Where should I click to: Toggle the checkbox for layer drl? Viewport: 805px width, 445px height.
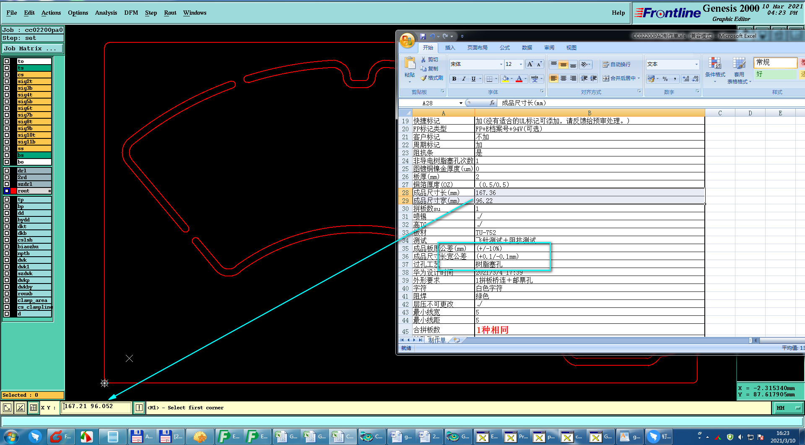[x=7, y=171]
